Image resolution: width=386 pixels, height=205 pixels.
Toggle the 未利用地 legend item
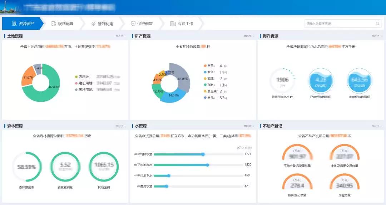pyautogui.click(x=84, y=89)
